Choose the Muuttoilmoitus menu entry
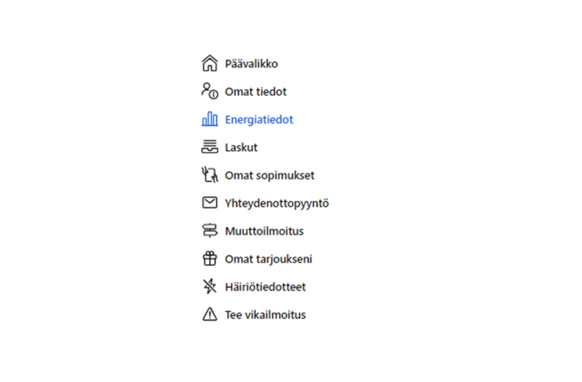Image resolution: width=582 pixels, height=382 pixels. coord(264,231)
